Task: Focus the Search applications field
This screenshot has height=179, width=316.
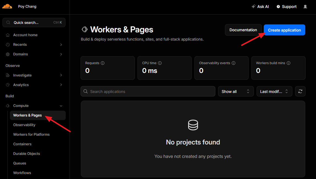Action: 148,91
